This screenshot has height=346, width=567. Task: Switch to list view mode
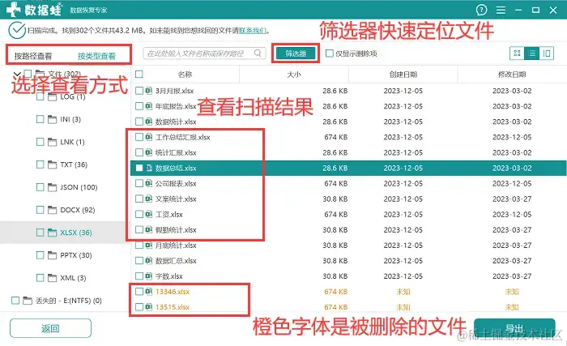coord(532,53)
